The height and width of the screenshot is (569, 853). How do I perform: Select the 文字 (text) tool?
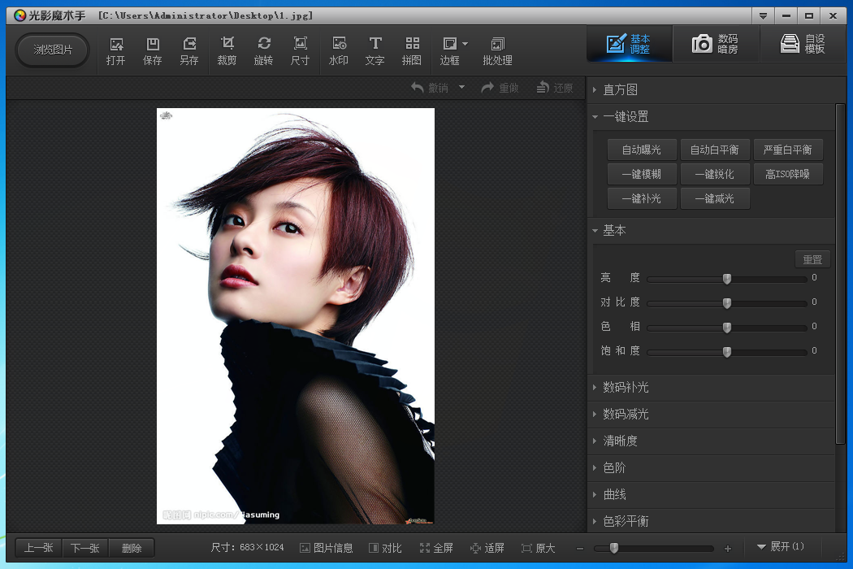point(375,50)
